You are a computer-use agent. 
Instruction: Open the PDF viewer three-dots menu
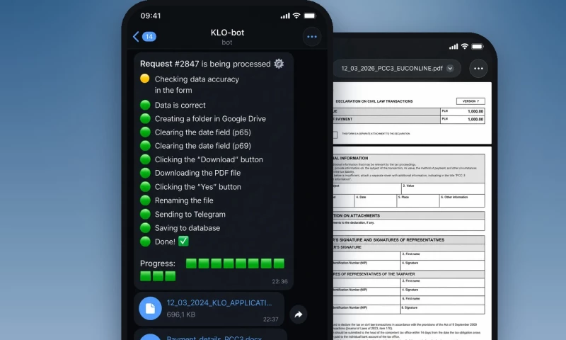[x=479, y=68]
